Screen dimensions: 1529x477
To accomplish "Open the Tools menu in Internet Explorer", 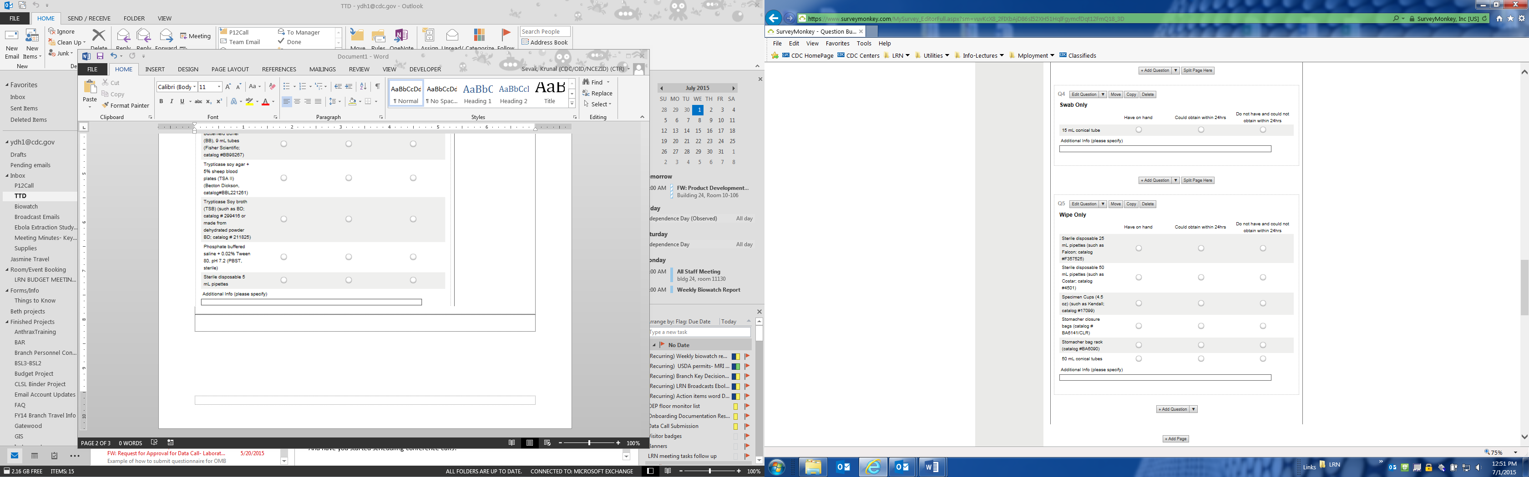I will tap(864, 43).
